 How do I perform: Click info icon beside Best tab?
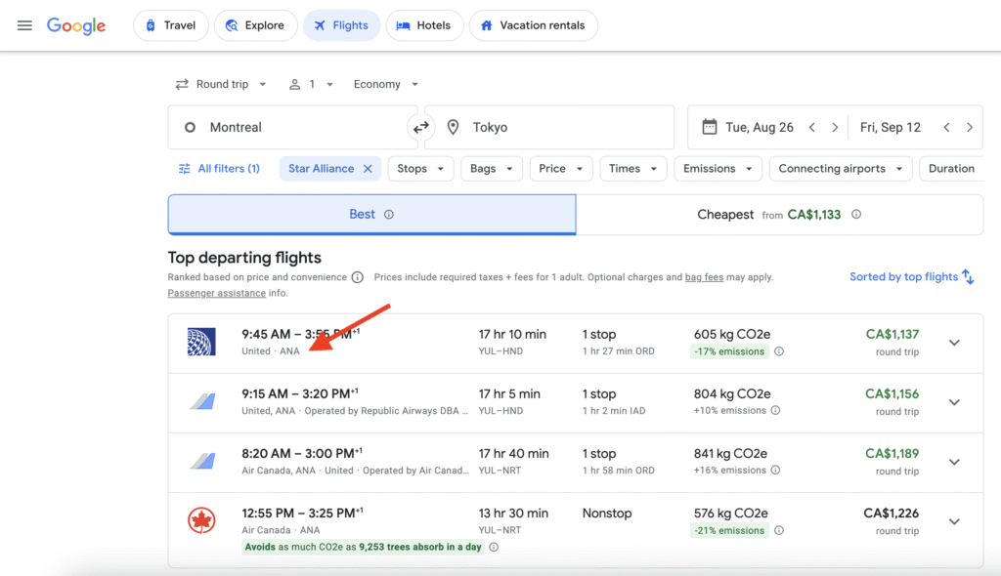(x=389, y=215)
